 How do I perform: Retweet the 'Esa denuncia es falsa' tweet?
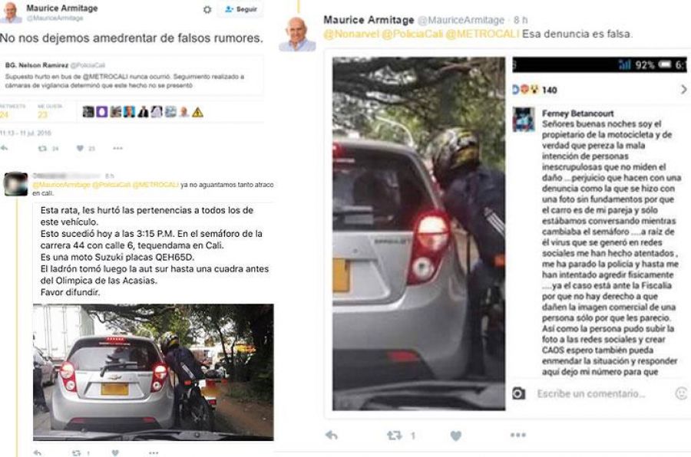pyautogui.click(x=395, y=436)
